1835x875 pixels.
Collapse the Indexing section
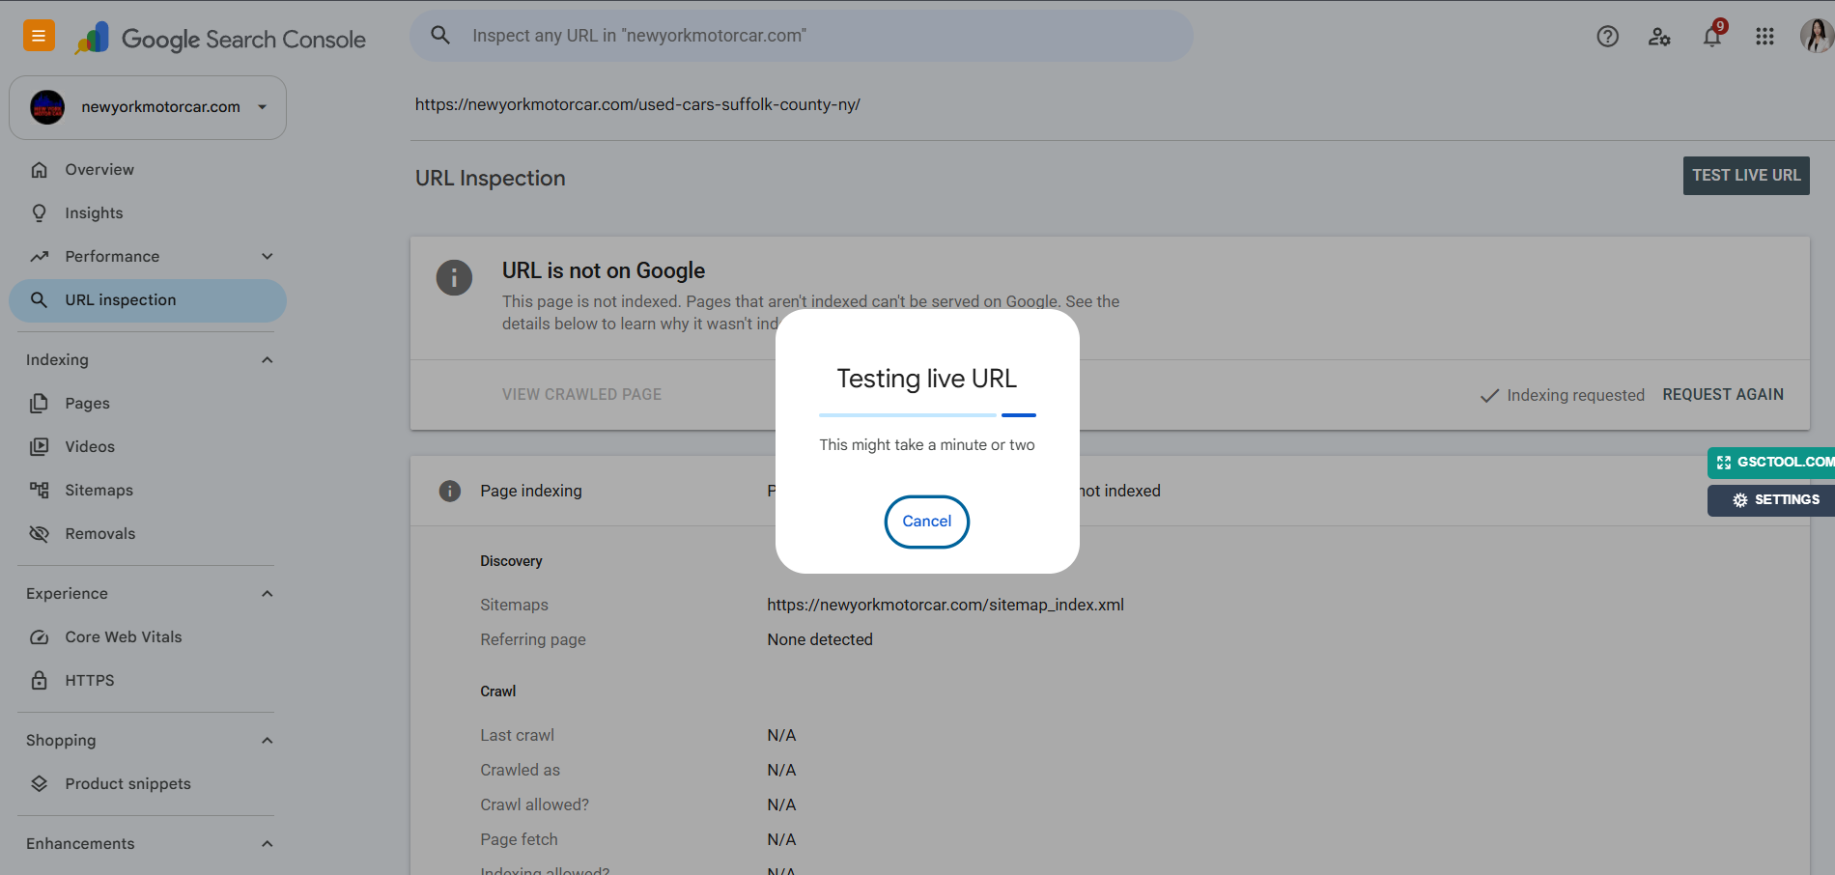(268, 360)
